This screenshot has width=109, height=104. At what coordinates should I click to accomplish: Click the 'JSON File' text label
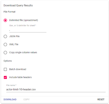(x=14, y=36)
